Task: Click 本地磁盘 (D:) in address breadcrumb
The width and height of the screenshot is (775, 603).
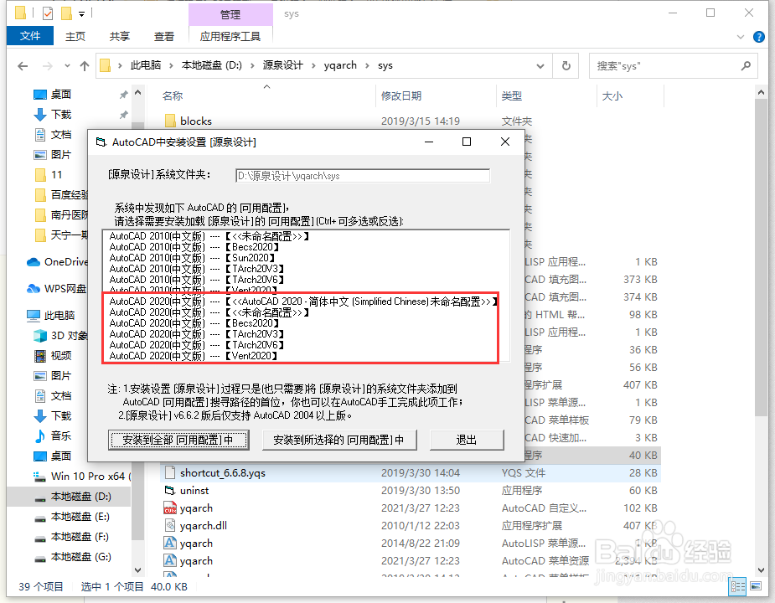Action: pos(211,65)
